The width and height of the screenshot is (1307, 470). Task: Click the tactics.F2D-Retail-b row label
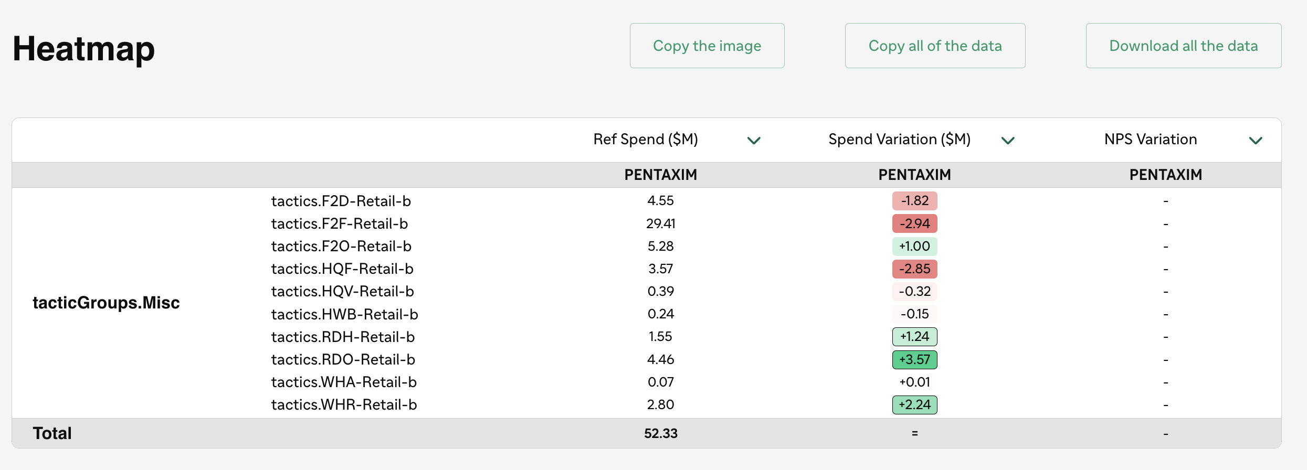(x=341, y=201)
